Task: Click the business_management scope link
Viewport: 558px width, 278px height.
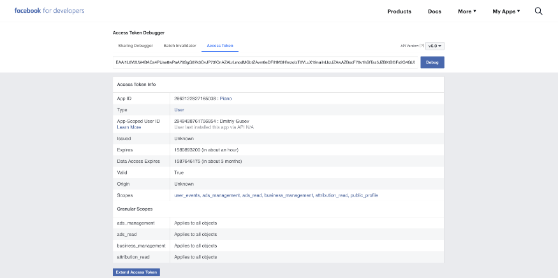Action: 289,195
